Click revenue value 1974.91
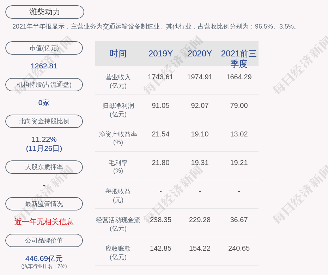 [x=200, y=77]
